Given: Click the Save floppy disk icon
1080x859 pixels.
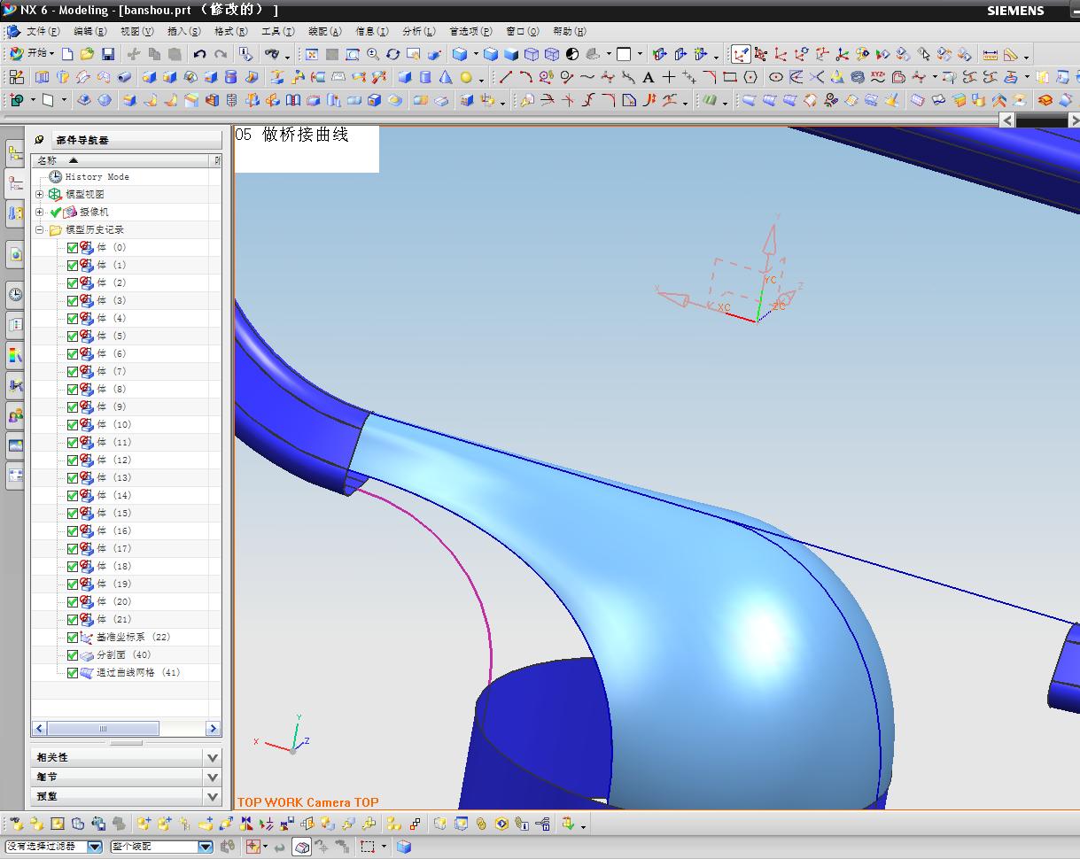Looking at the screenshot, I should coord(108,54).
